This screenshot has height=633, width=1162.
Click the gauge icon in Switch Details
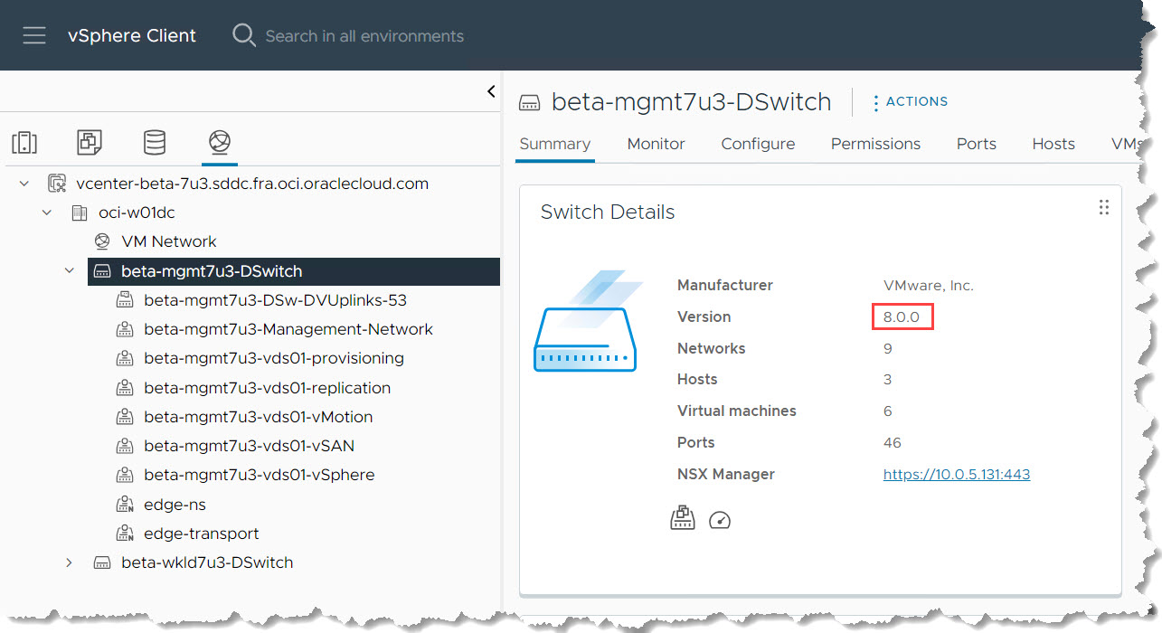tap(720, 520)
